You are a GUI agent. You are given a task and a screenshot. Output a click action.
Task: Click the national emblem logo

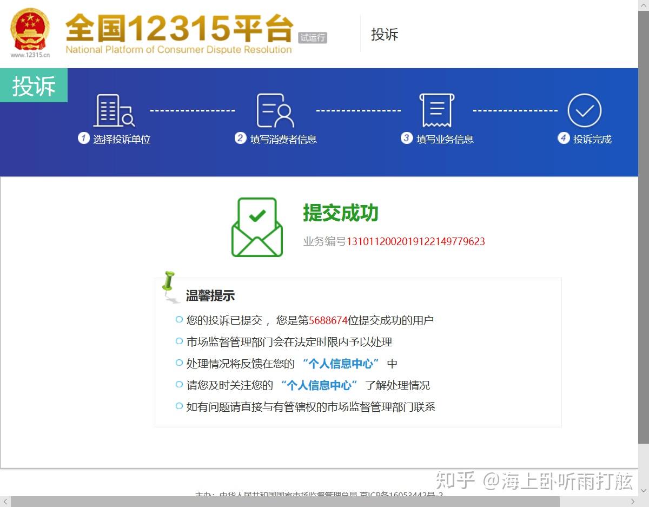click(x=30, y=29)
